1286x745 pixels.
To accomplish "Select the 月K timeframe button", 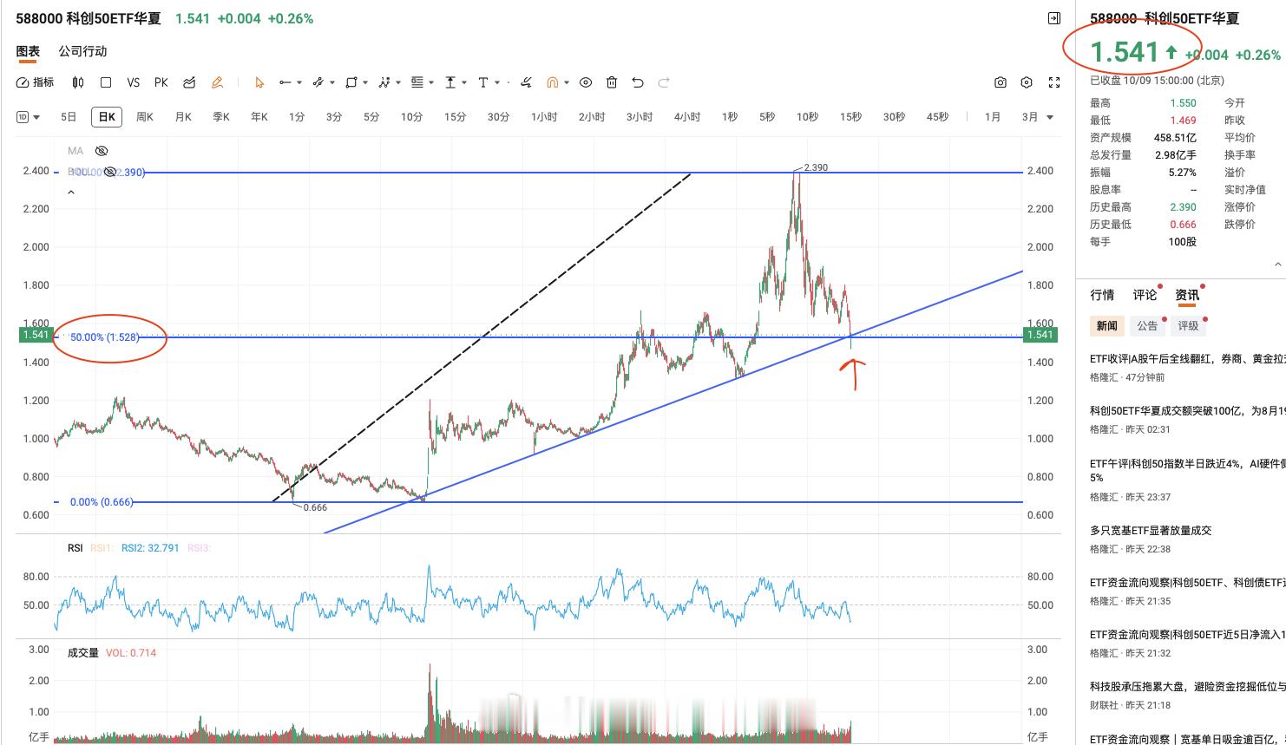I will click(183, 117).
